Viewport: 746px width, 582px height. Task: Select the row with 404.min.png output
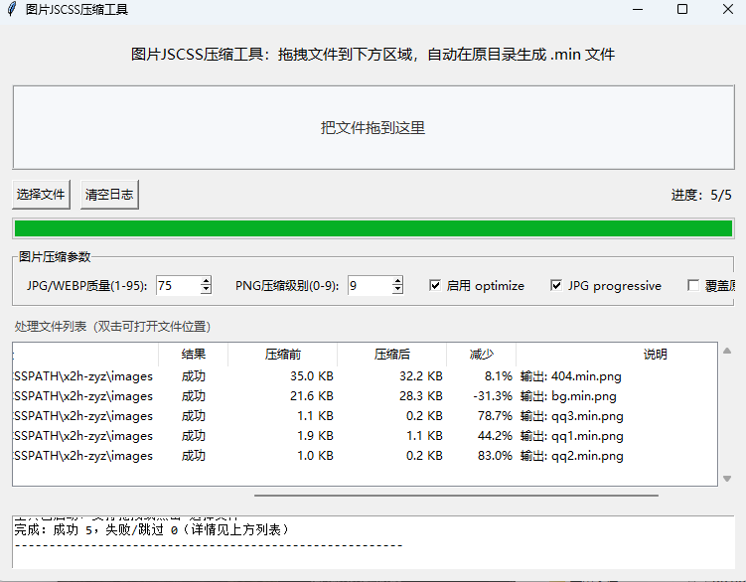point(365,376)
